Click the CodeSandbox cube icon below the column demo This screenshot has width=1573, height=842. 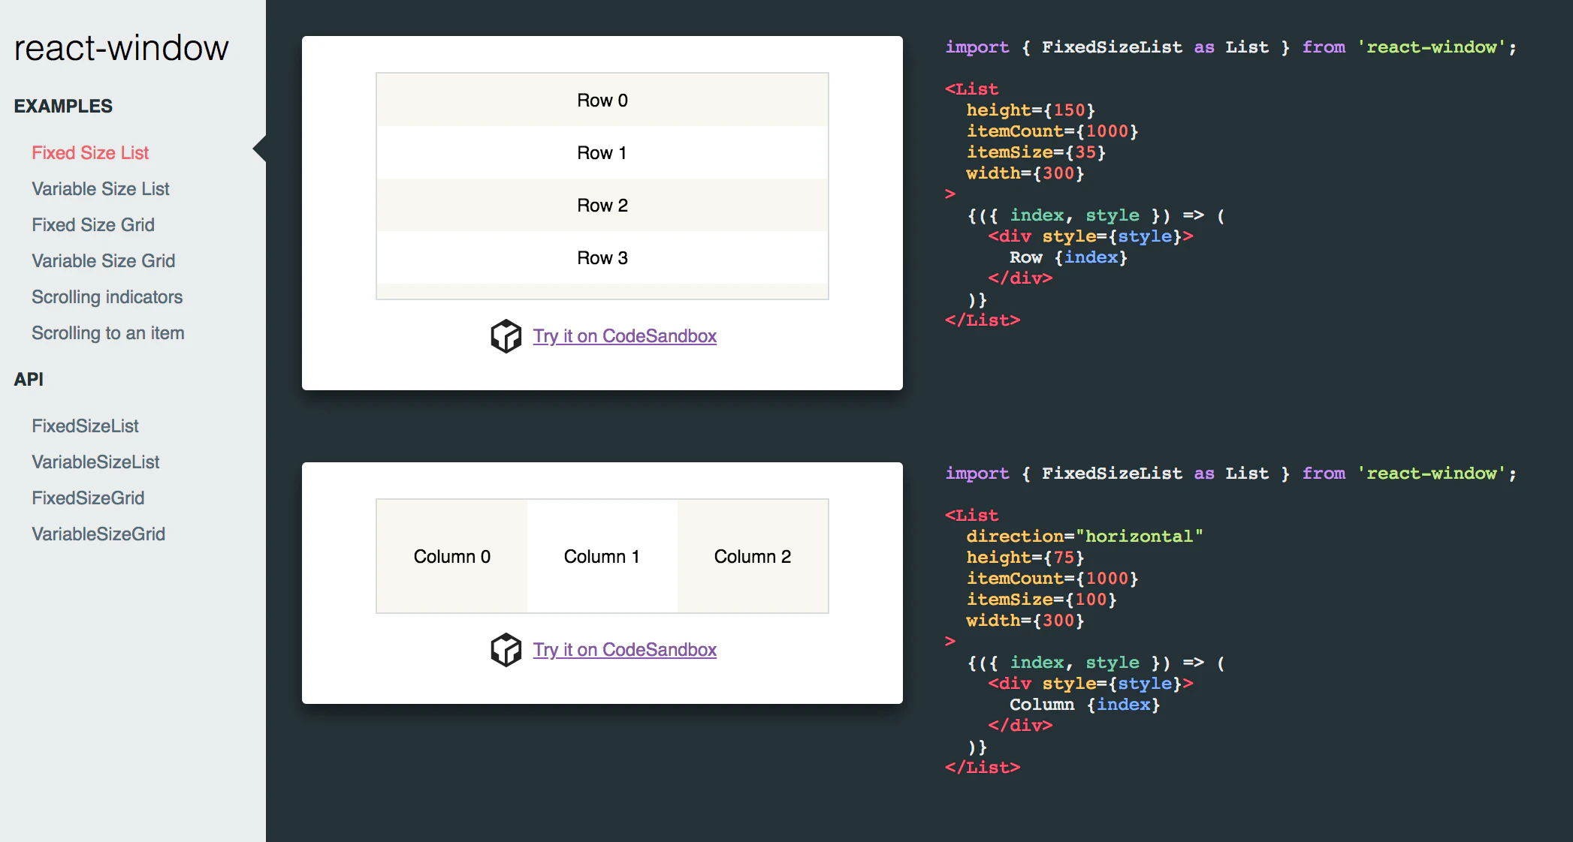[506, 649]
